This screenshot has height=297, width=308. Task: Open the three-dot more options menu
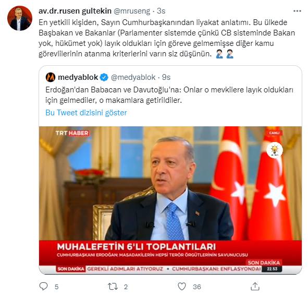[x=297, y=11]
